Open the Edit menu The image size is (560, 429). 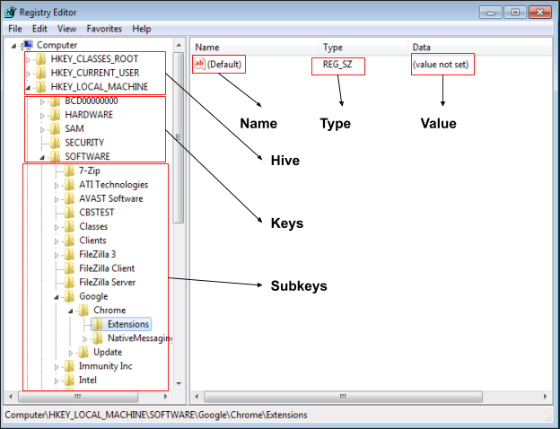[x=39, y=29]
